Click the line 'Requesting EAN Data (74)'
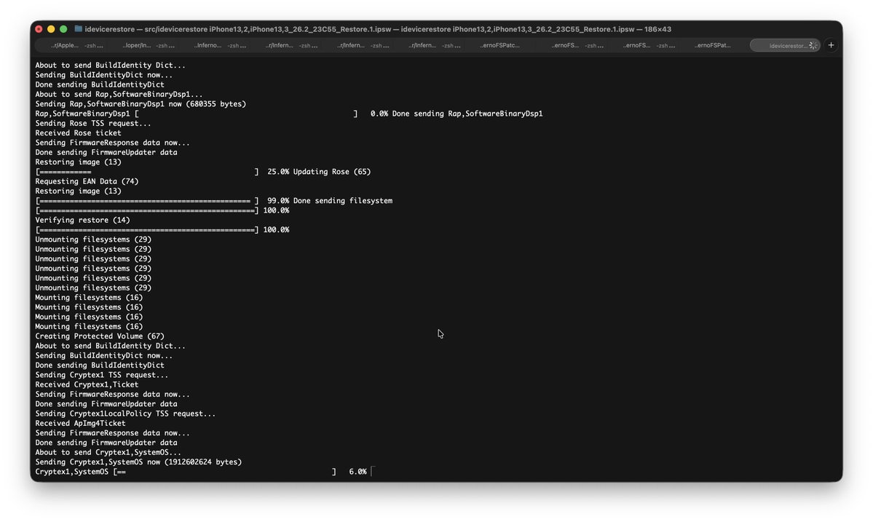 click(87, 181)
